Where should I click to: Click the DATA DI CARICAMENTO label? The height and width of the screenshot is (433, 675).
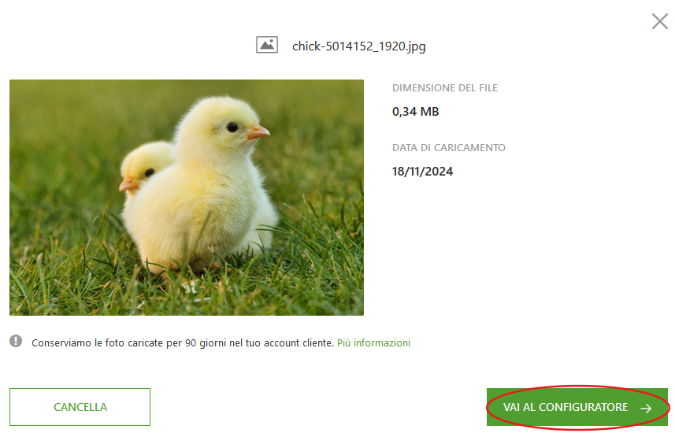pyautogui.click(x=449, y=148)
